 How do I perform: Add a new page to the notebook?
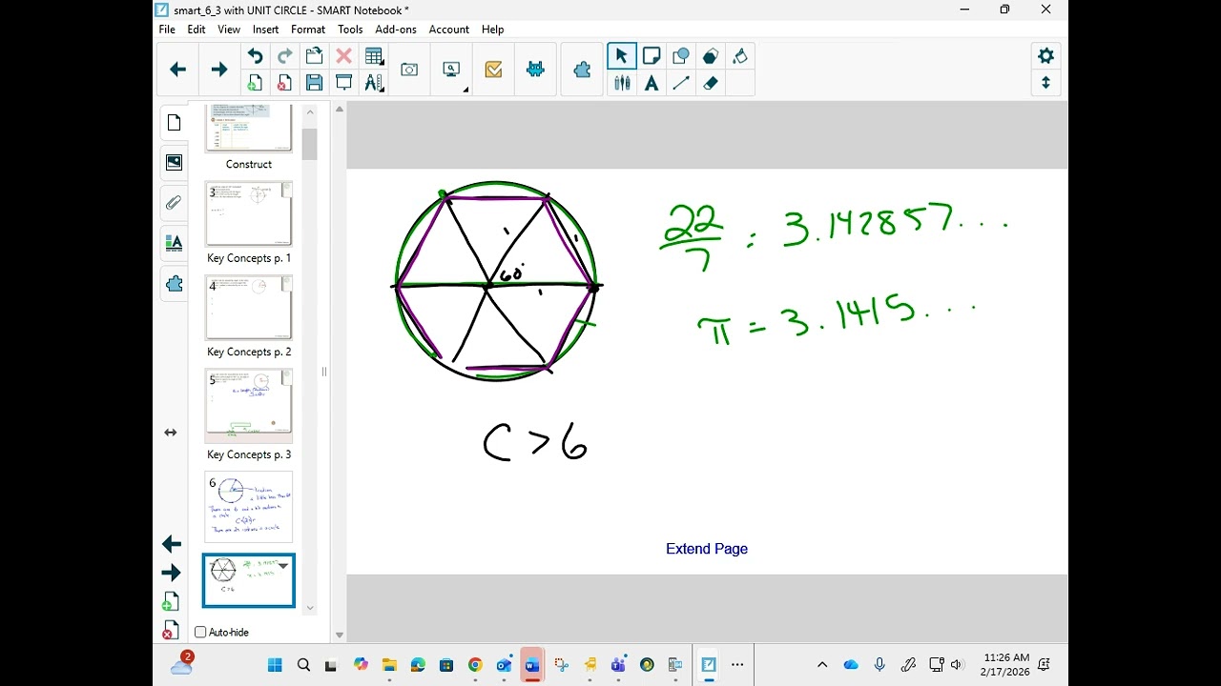click(255, 83)
